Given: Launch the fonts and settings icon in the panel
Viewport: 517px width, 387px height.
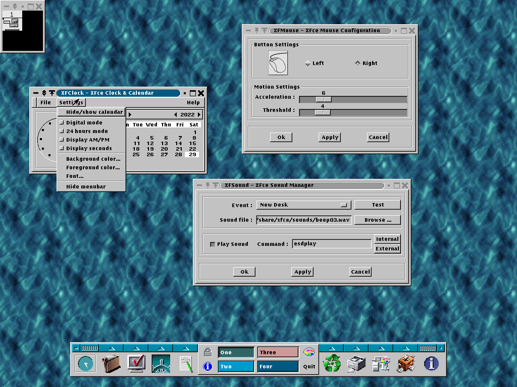Looking at the screenshot, I should (x=381, y=364).
